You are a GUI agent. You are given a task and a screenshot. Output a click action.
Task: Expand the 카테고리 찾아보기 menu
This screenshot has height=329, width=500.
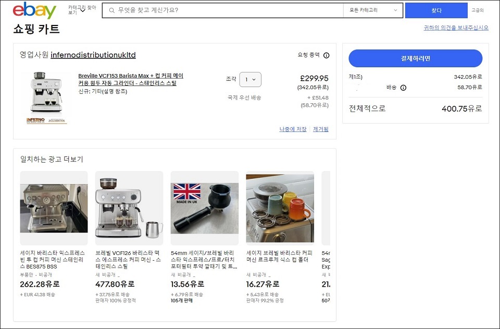coord(82,10)
